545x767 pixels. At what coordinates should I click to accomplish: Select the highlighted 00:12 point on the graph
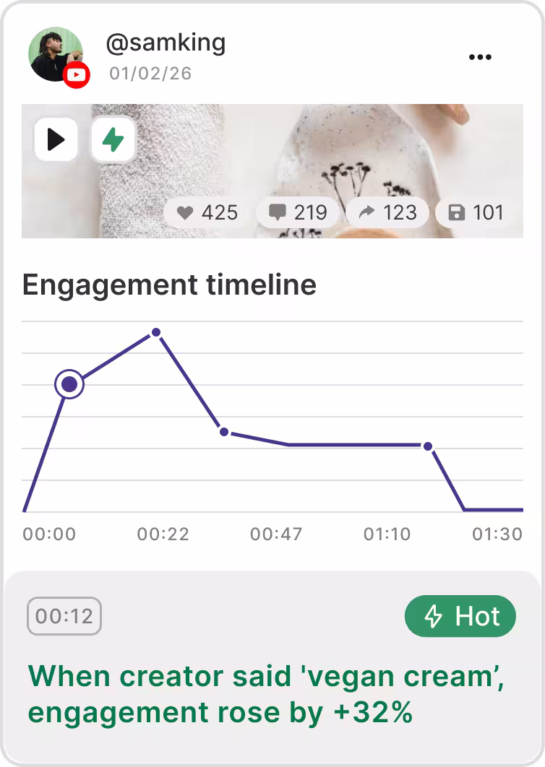click(69, 384)
